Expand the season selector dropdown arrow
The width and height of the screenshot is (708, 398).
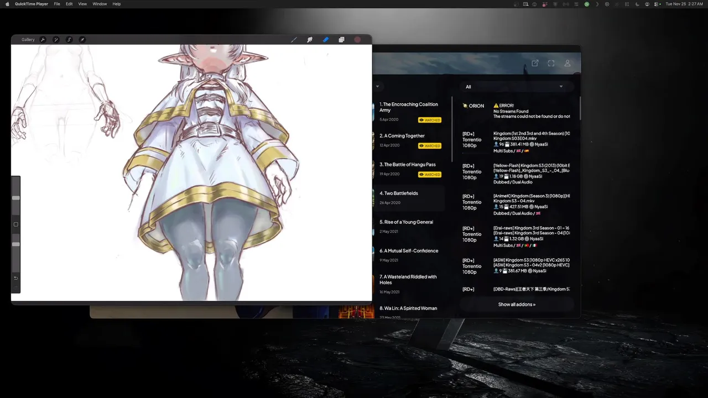point(377,87)
